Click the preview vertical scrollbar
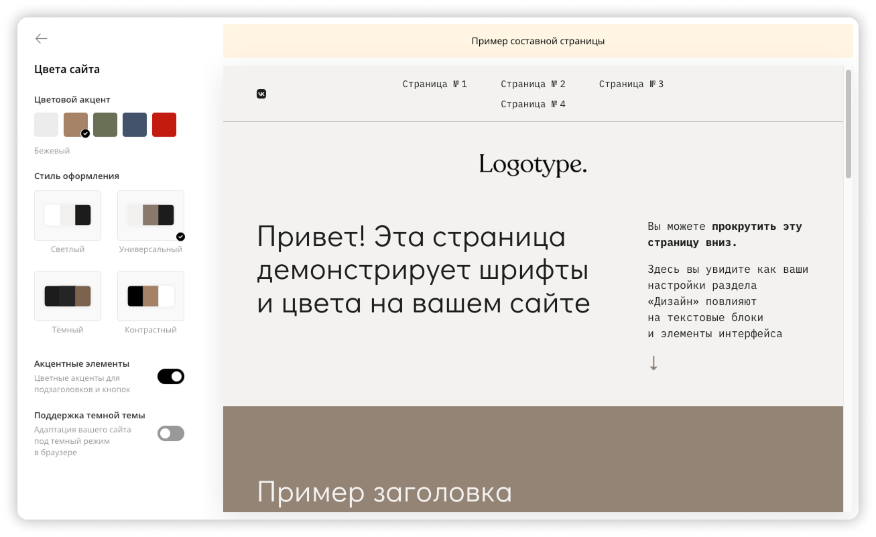The width and height of the screenshot is (876, 537). 849,124
